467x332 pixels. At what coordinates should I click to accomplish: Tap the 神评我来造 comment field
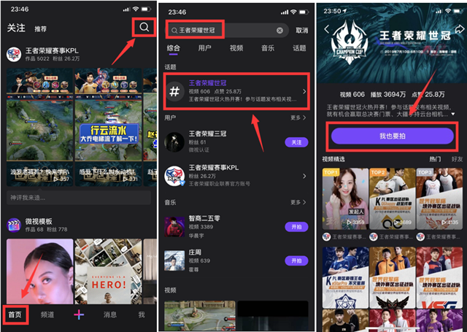pos(79,198)
